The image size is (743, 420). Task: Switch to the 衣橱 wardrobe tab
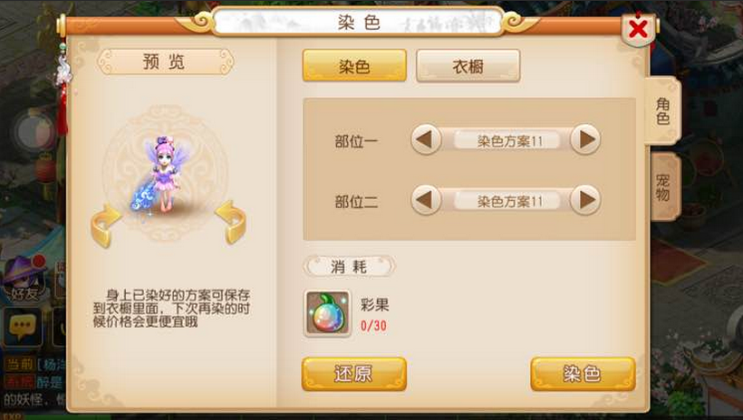(468, 66)
